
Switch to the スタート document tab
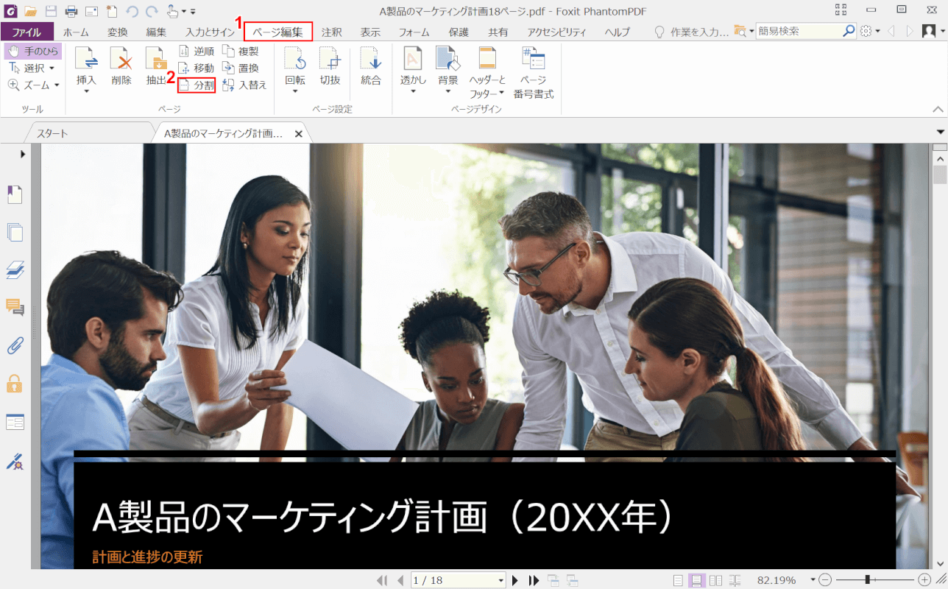[x=52, y=133]
